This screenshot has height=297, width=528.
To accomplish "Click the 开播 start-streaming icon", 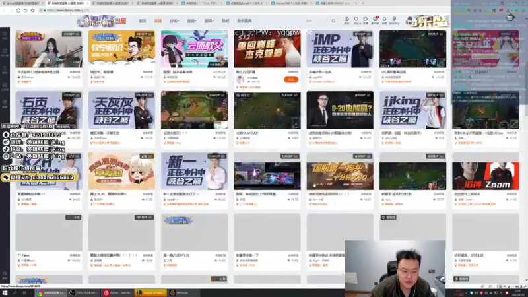I will click(366, 20).
